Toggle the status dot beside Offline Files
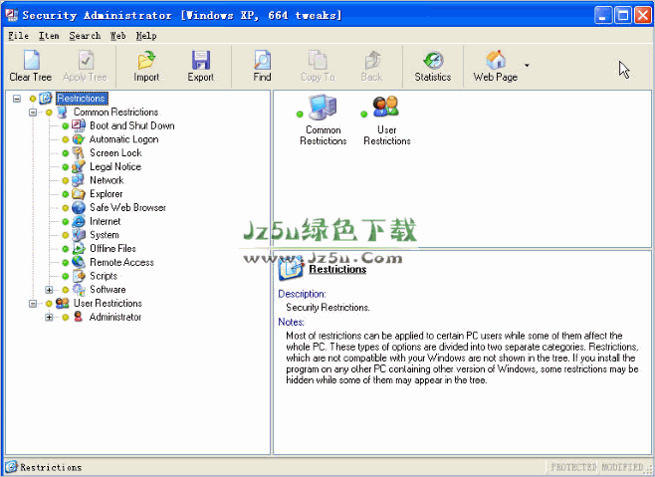This screenshot has height=477, width=655. tap(65, 249)
